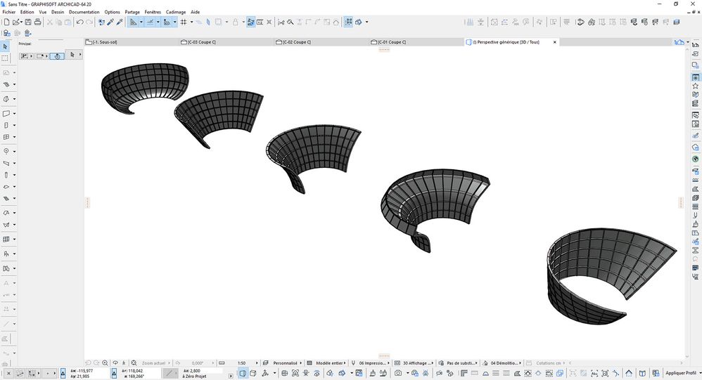Toggle the guide lines button in toolbar
Screen dimensions: 702x380
[x=148, y=22]
